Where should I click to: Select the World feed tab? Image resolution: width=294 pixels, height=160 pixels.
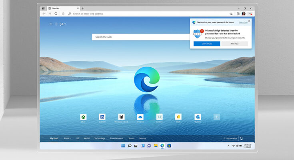click(87, 138)
